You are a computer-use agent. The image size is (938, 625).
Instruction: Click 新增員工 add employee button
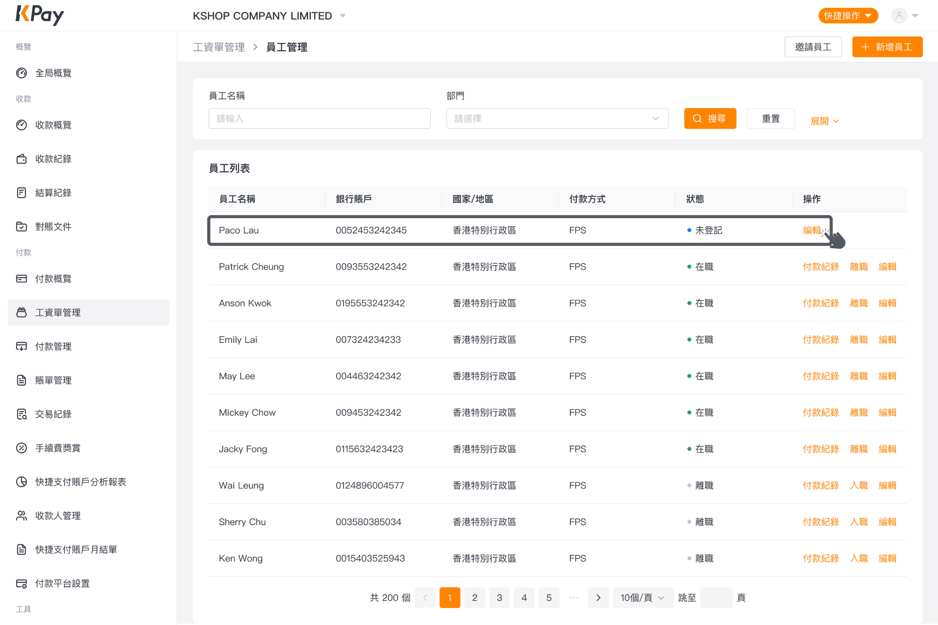coord(887,47)
